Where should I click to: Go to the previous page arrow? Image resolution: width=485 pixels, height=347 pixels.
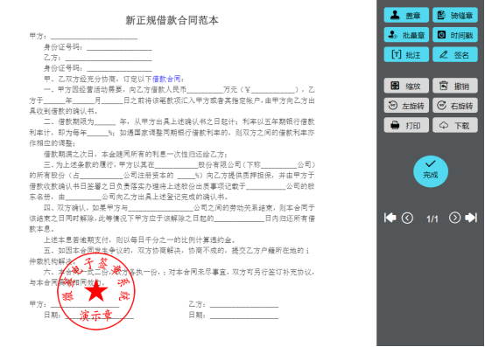[407, 218]
